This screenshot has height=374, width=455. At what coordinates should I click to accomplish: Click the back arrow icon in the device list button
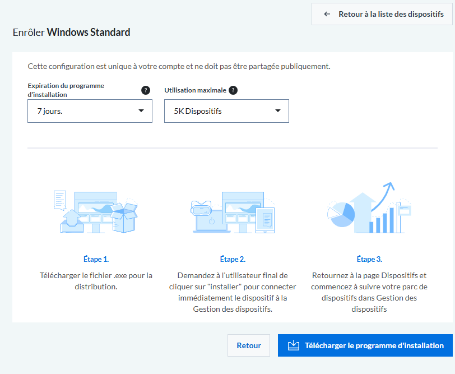(327, 14)
